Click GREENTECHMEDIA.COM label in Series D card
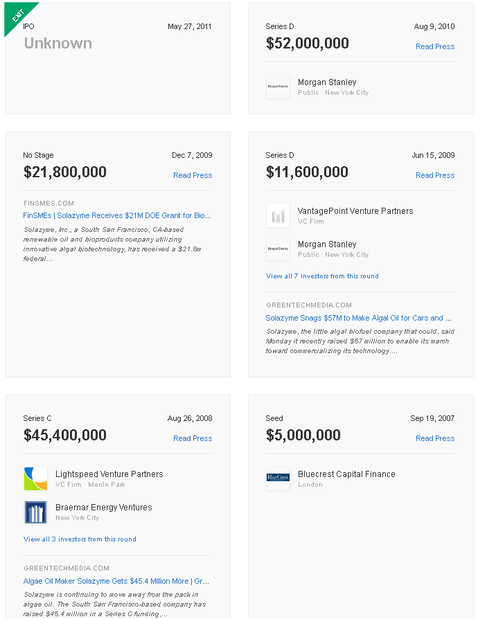478x619 pixels. click(x=309, y=305)
